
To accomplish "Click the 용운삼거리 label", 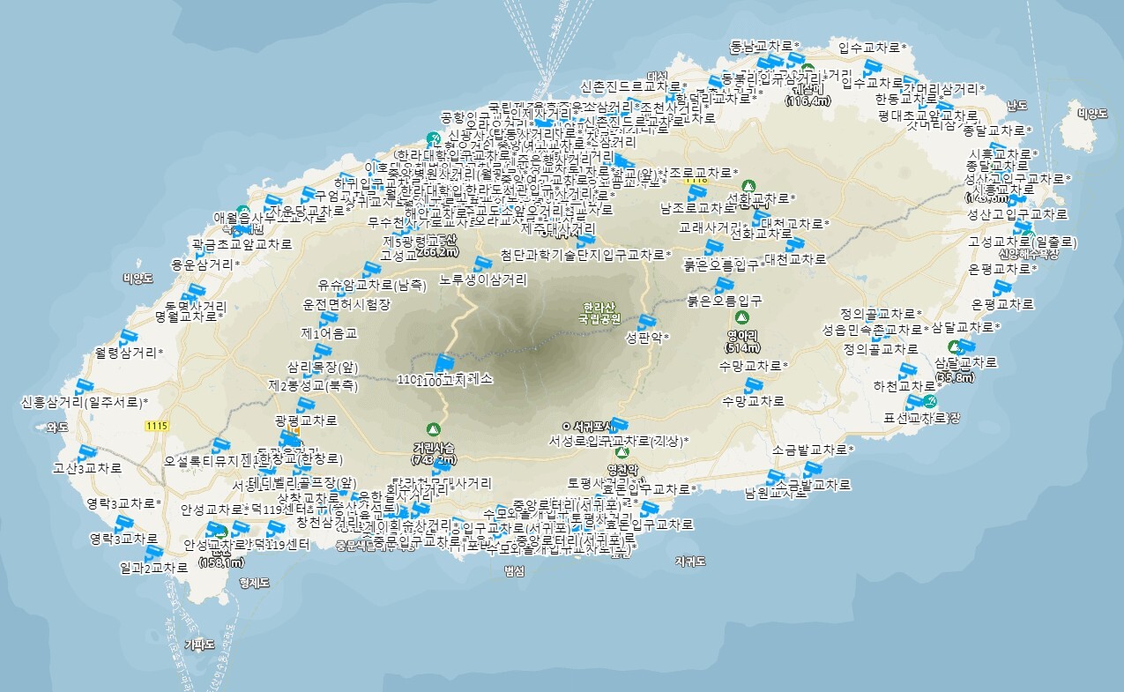I will click(205, 264).
